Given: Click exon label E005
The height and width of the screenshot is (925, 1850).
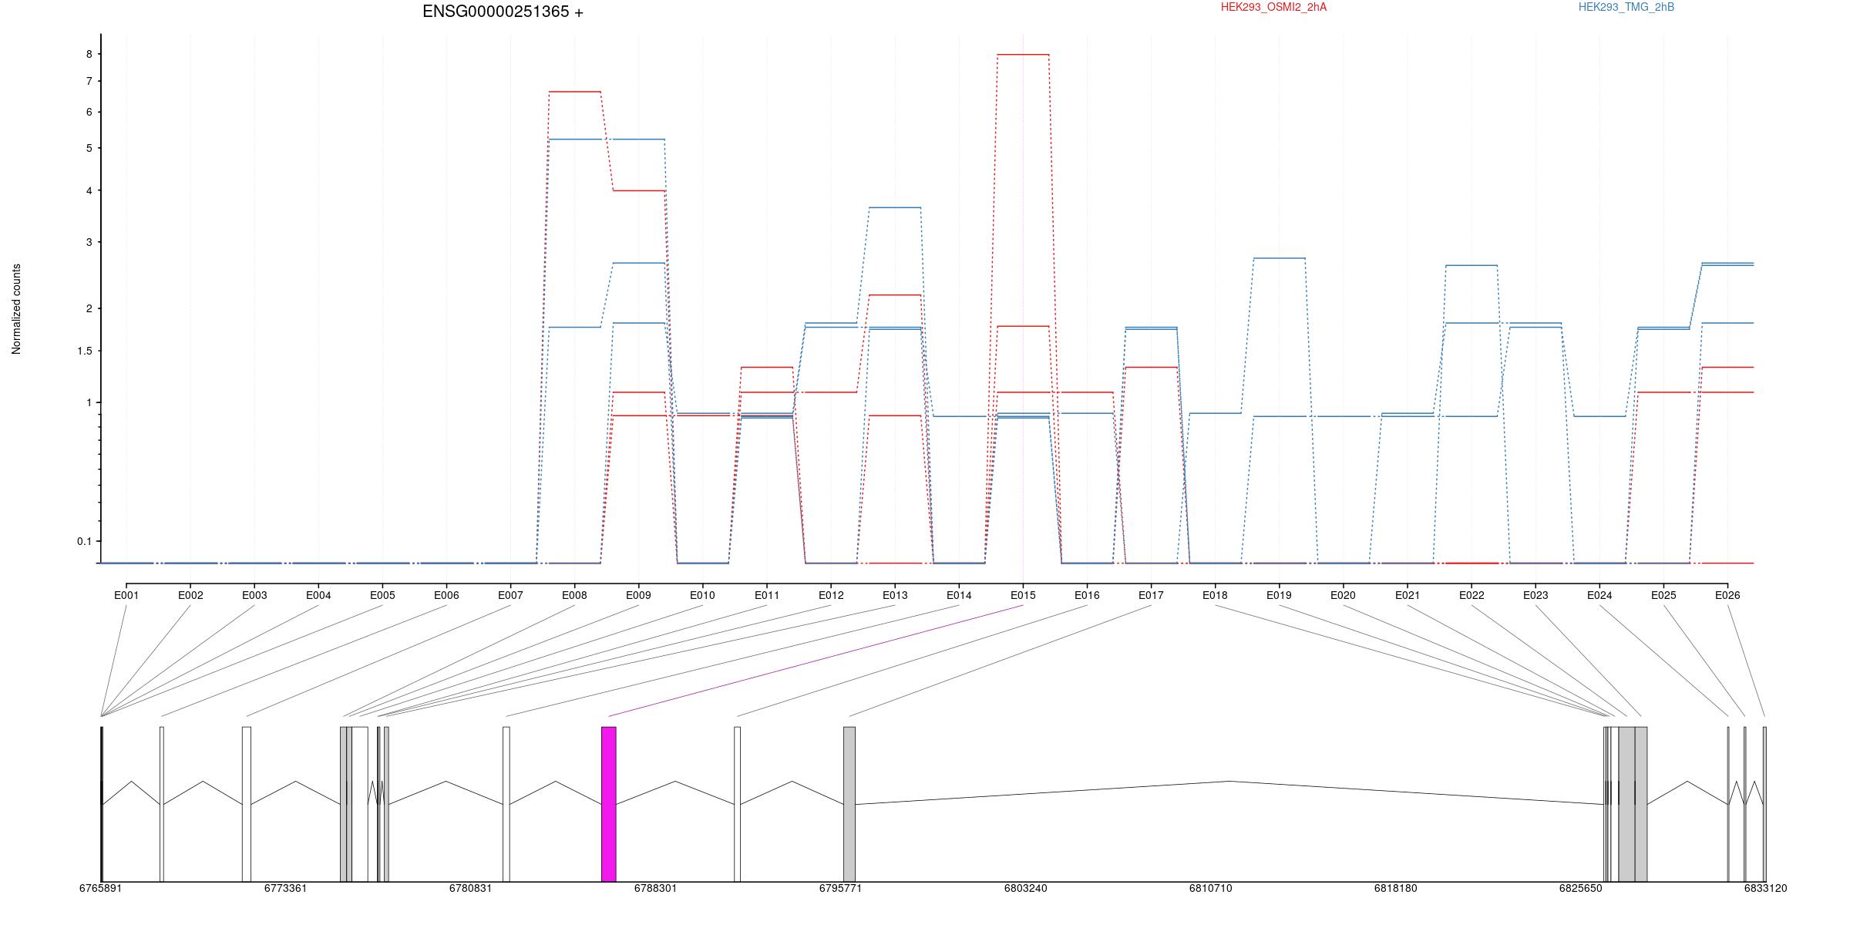Looking at the screenshot, I should (382, 595).
